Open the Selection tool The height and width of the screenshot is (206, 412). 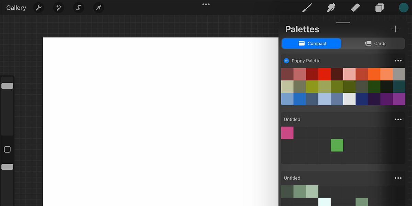click(78, 8)
